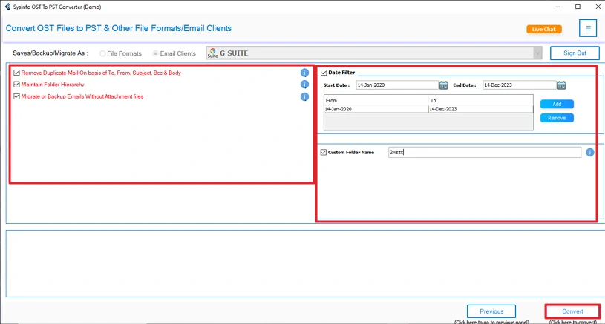This screenshot has height=324, width=605.
Task: Maximize the converter window
Action: pos(578,7)
